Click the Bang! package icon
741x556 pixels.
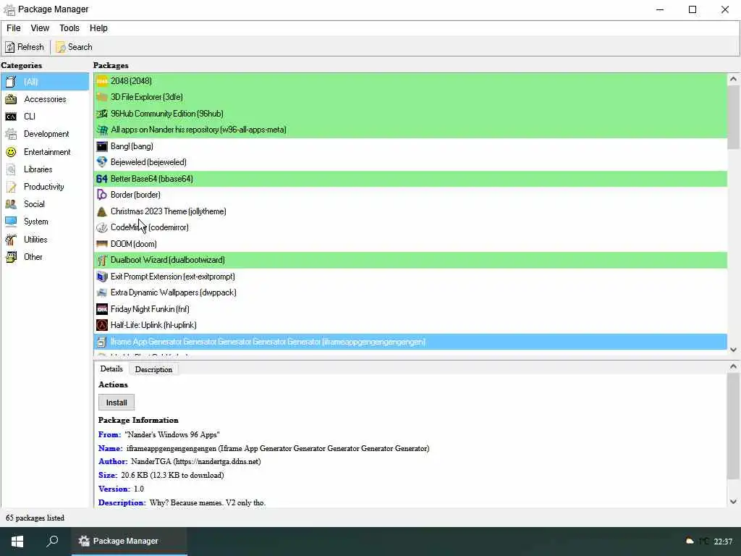coord(102,146)
